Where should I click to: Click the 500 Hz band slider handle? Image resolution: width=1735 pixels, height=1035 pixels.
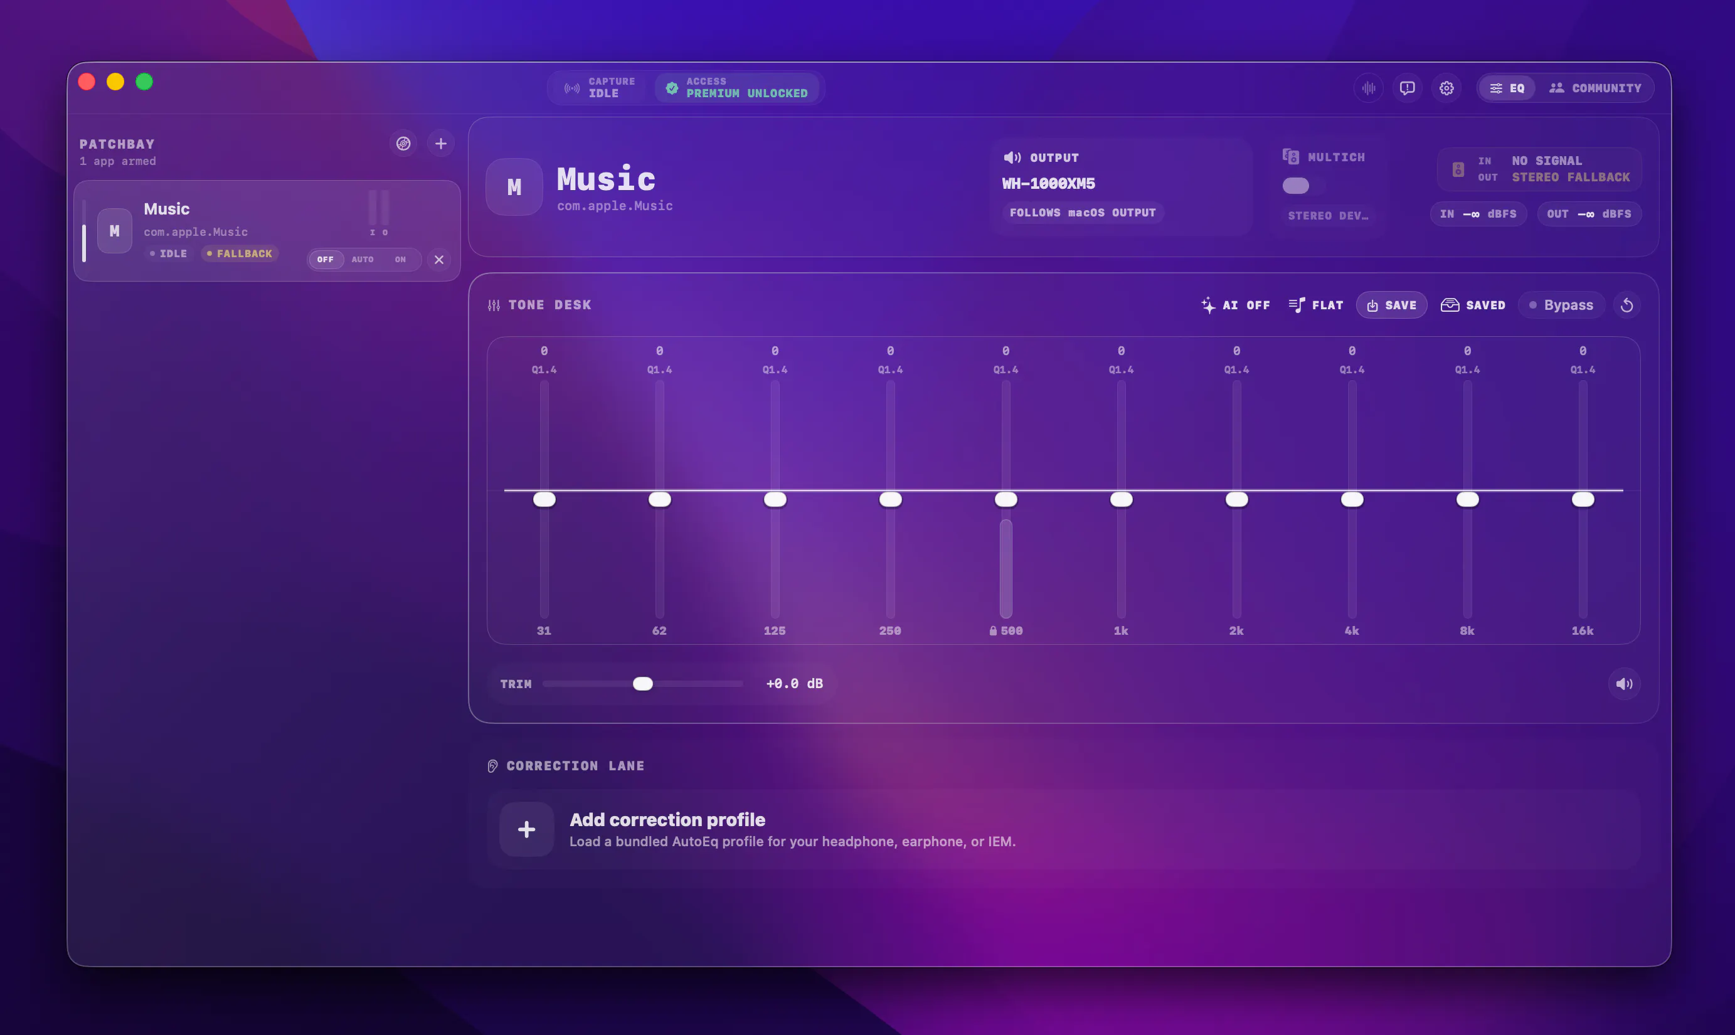tap(1005, 499)
